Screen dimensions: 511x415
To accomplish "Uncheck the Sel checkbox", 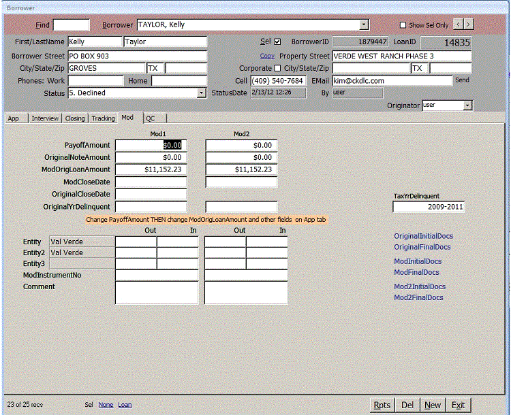I will pyautogui.click(x=277, y=42).
